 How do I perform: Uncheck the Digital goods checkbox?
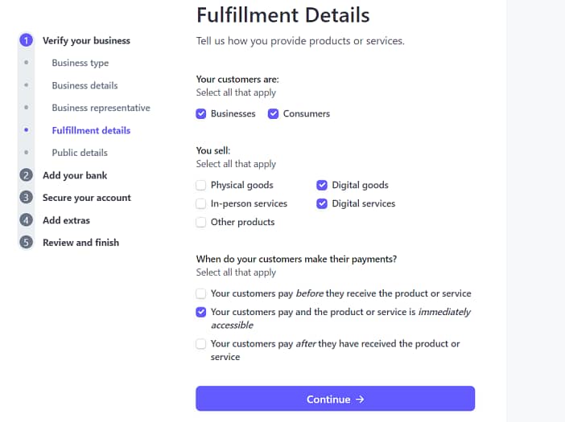pos(322,185)
